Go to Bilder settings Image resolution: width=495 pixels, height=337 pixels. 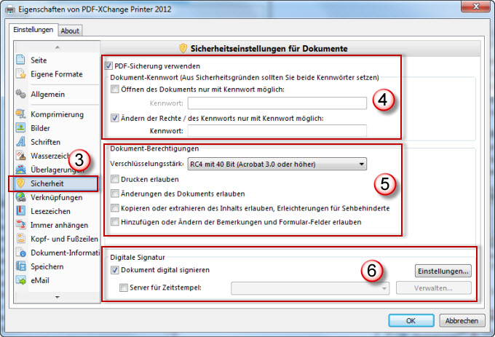[41, 128]
